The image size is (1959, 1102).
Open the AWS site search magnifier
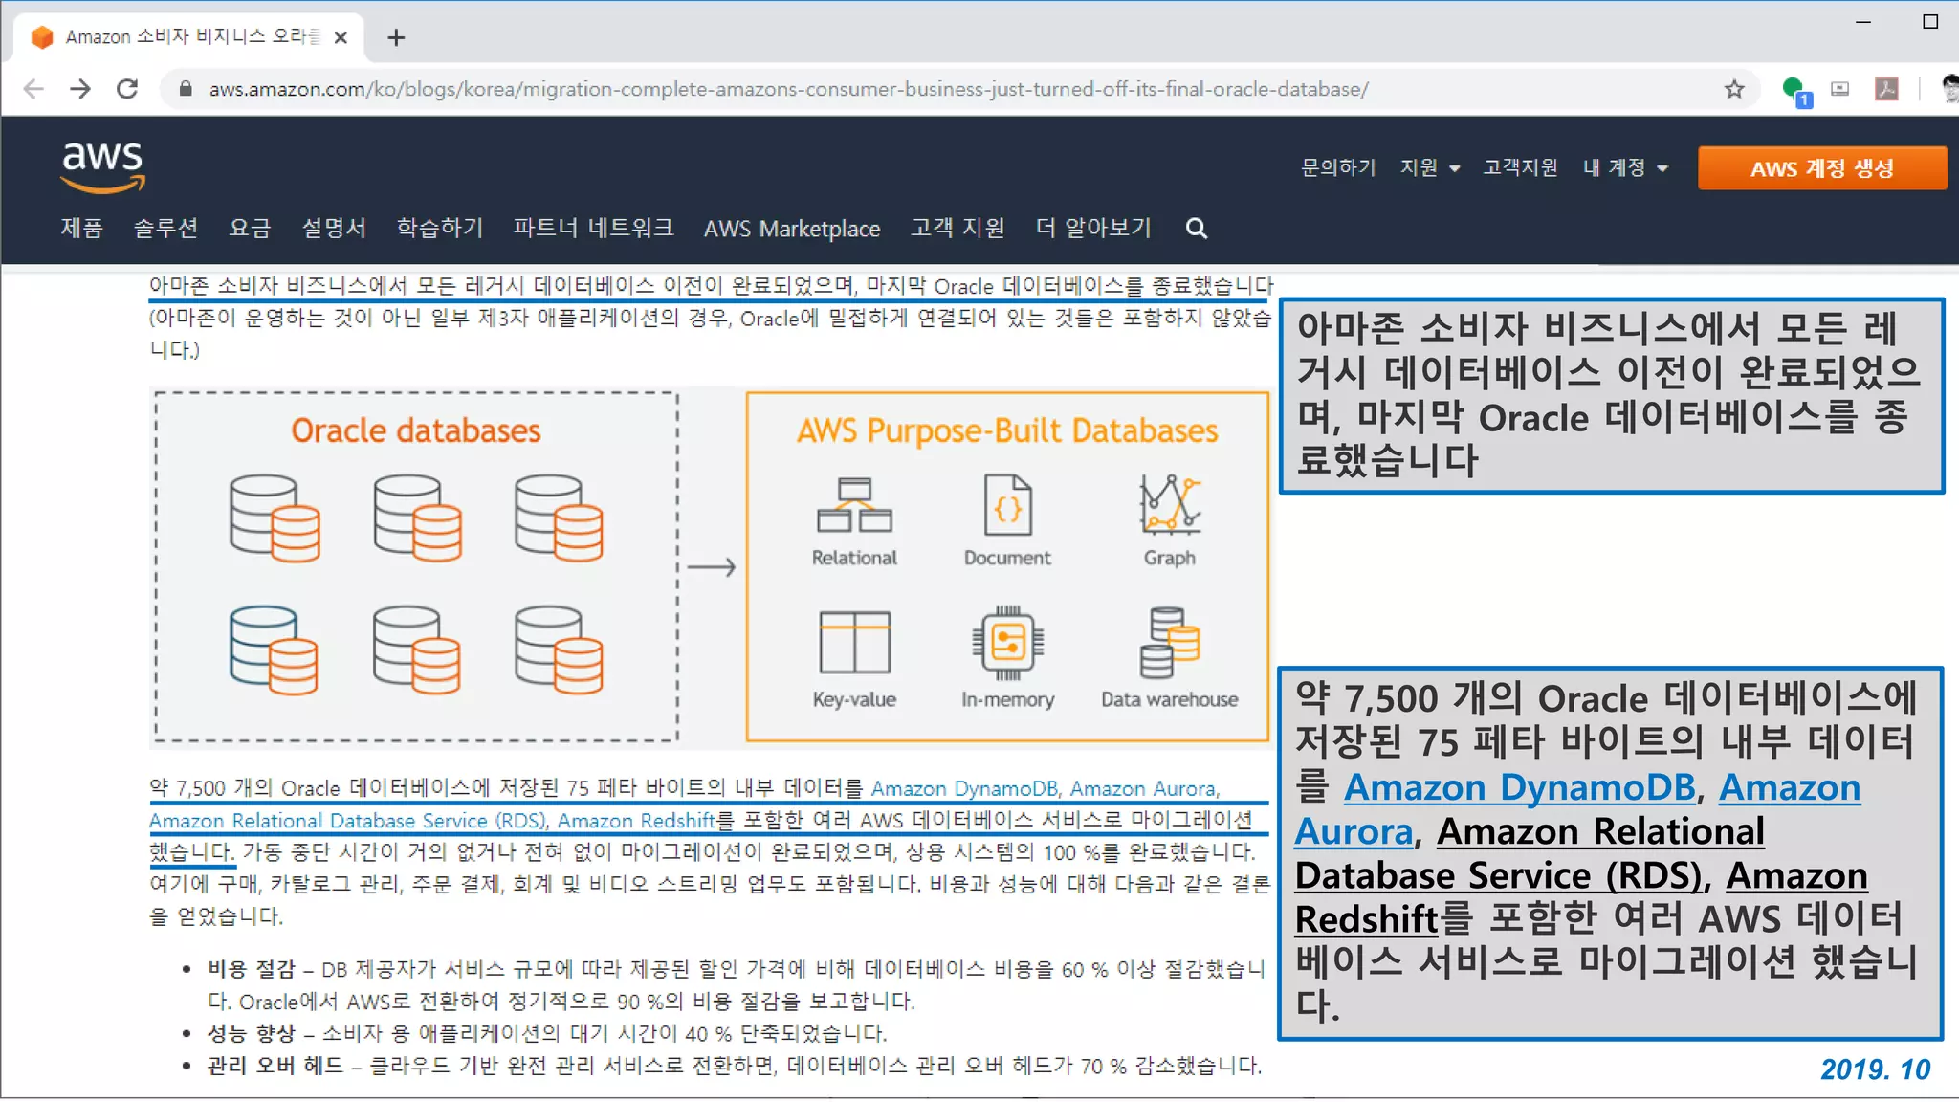click(x=1196, y=229)
